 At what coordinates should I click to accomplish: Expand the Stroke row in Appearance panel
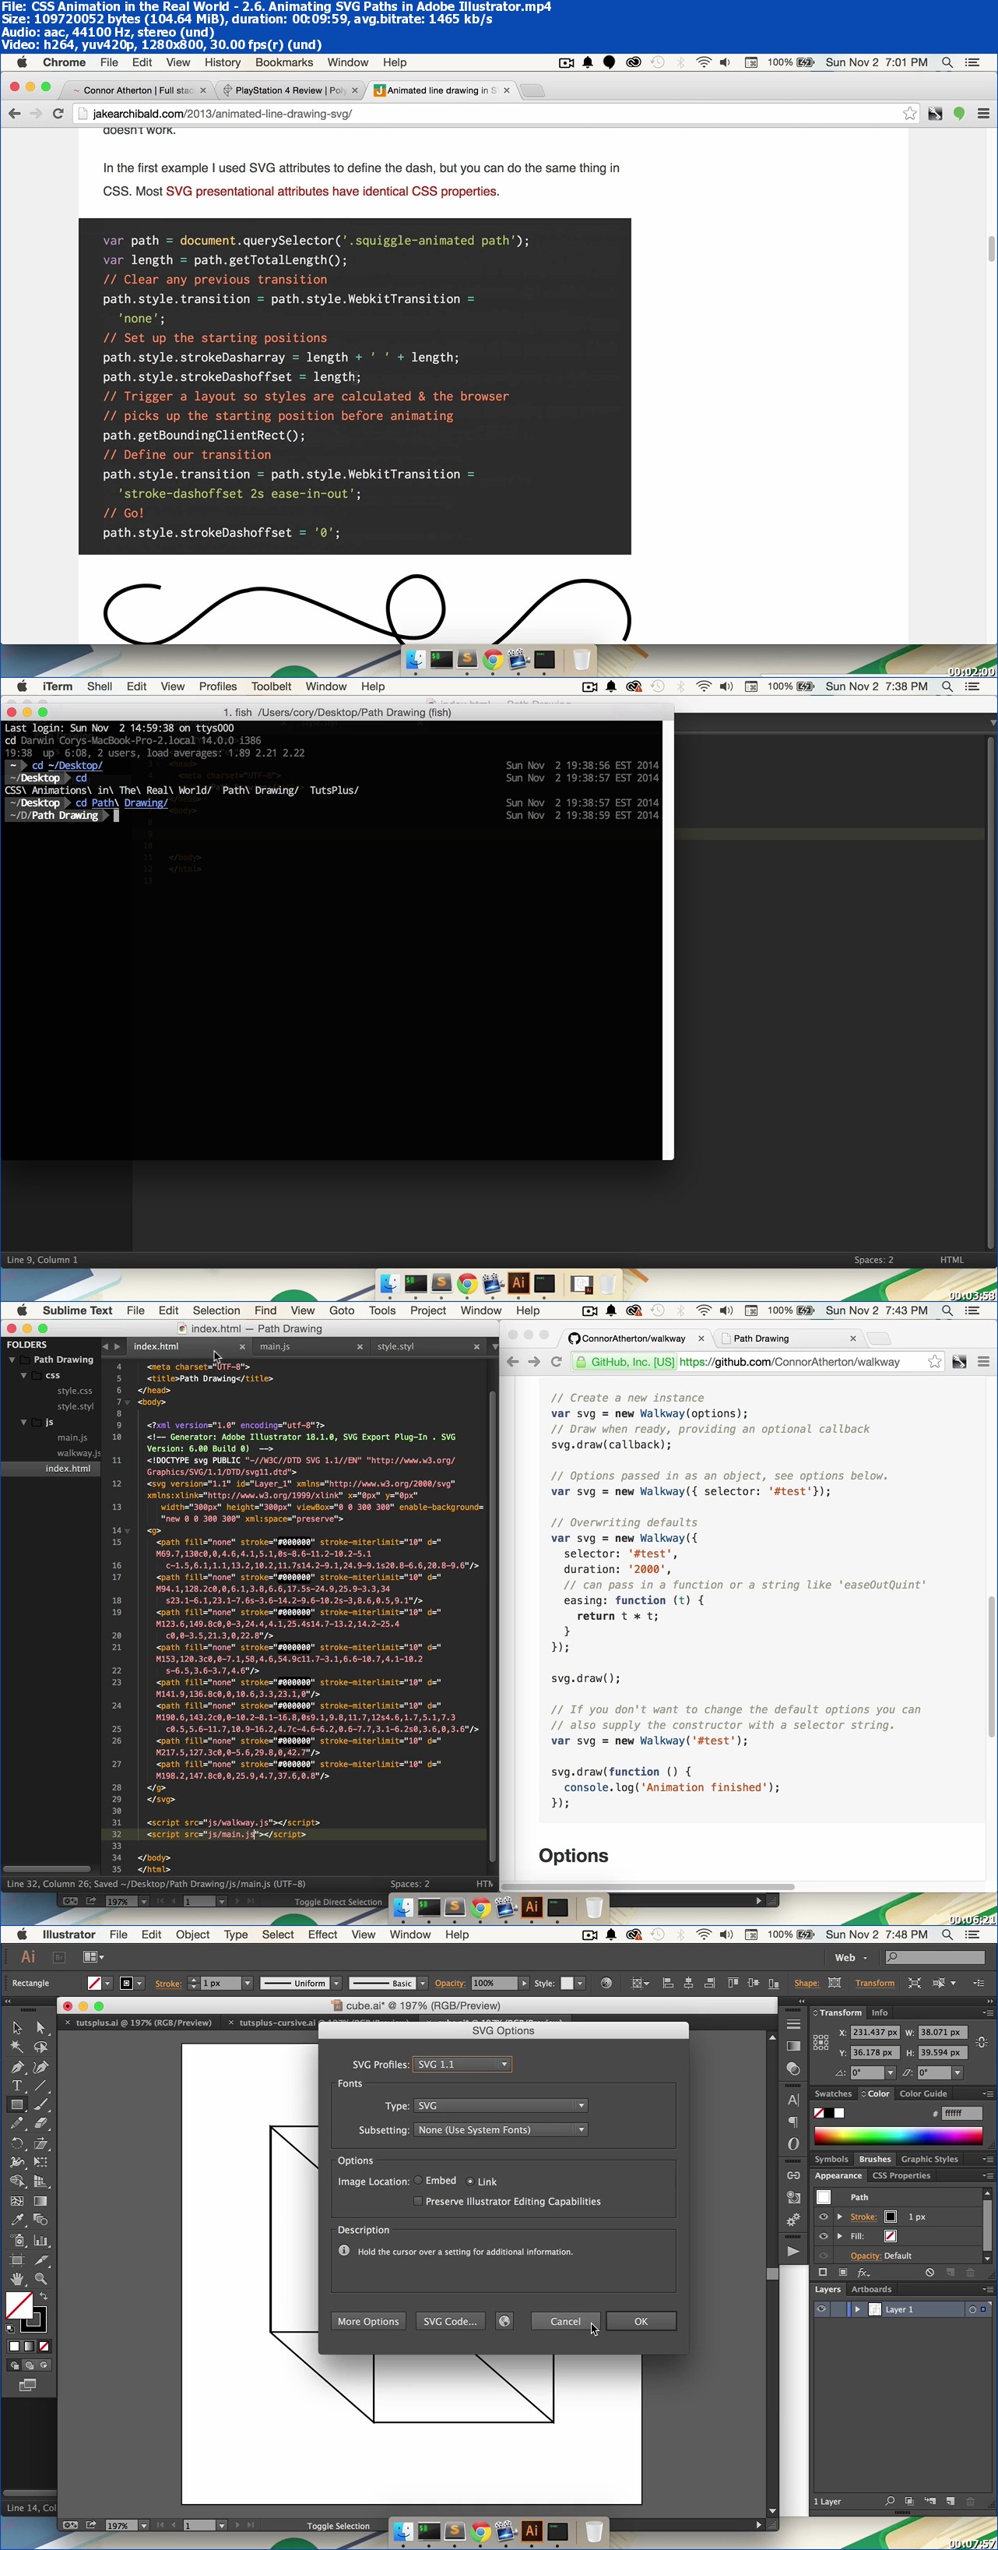coord(840,2217)
